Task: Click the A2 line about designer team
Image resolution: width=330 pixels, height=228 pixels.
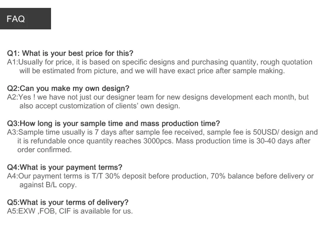Action: (x=158, y=97)
